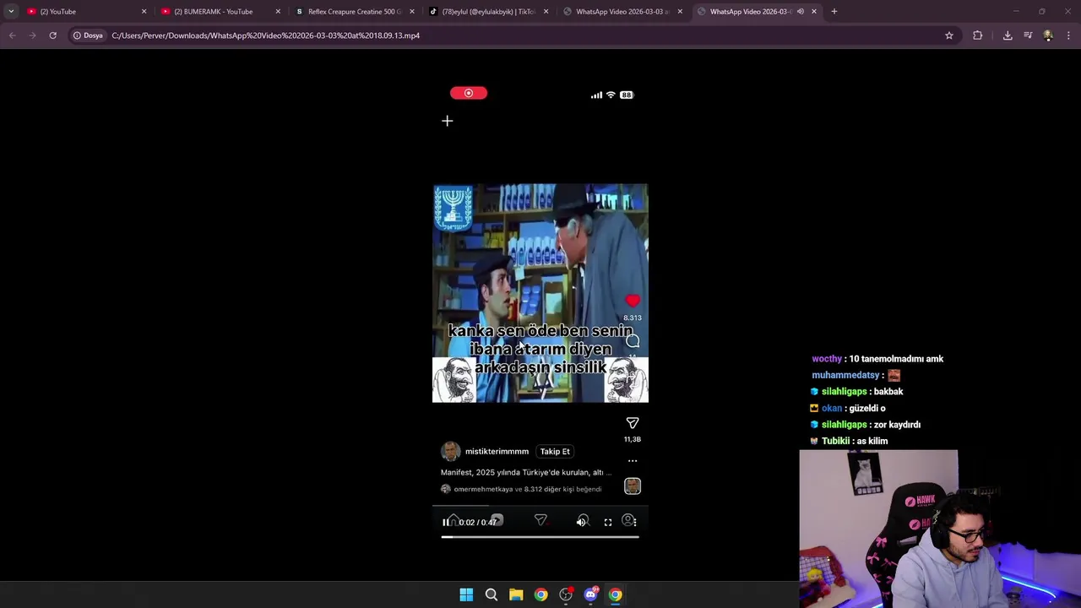The height and width of the screenshot is (608, 1081).
Task: Open Discord from the taskbar
Action: (590, 594)
